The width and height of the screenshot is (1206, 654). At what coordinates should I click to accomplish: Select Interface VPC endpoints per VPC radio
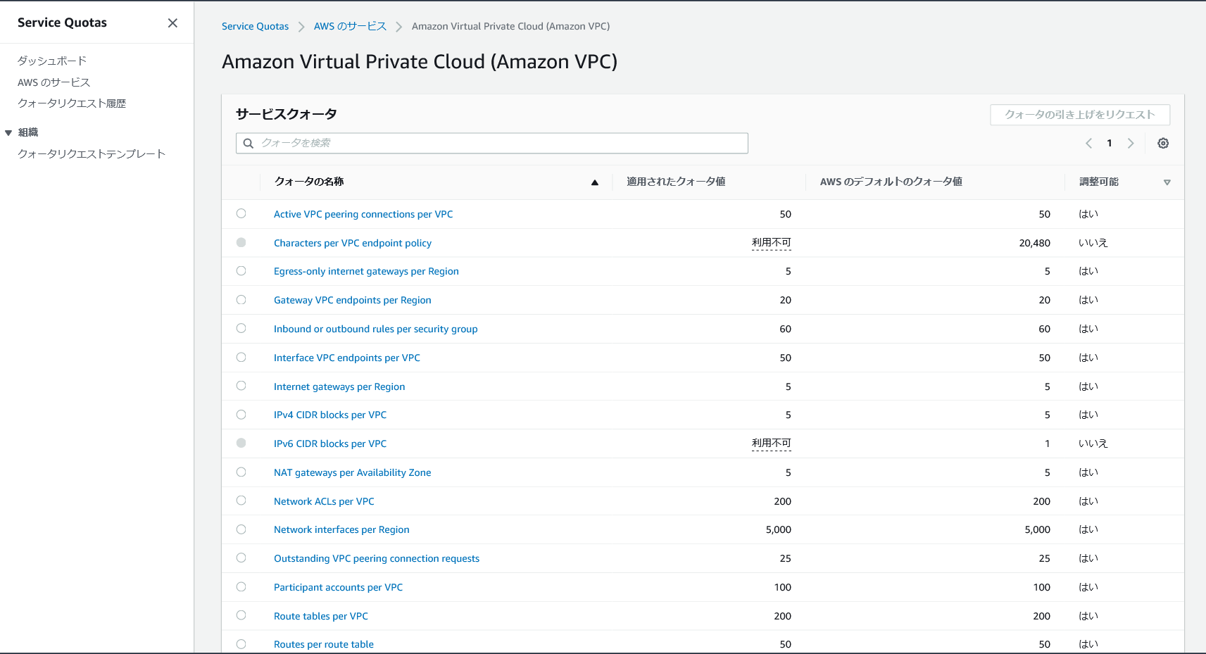pos(241,357)
